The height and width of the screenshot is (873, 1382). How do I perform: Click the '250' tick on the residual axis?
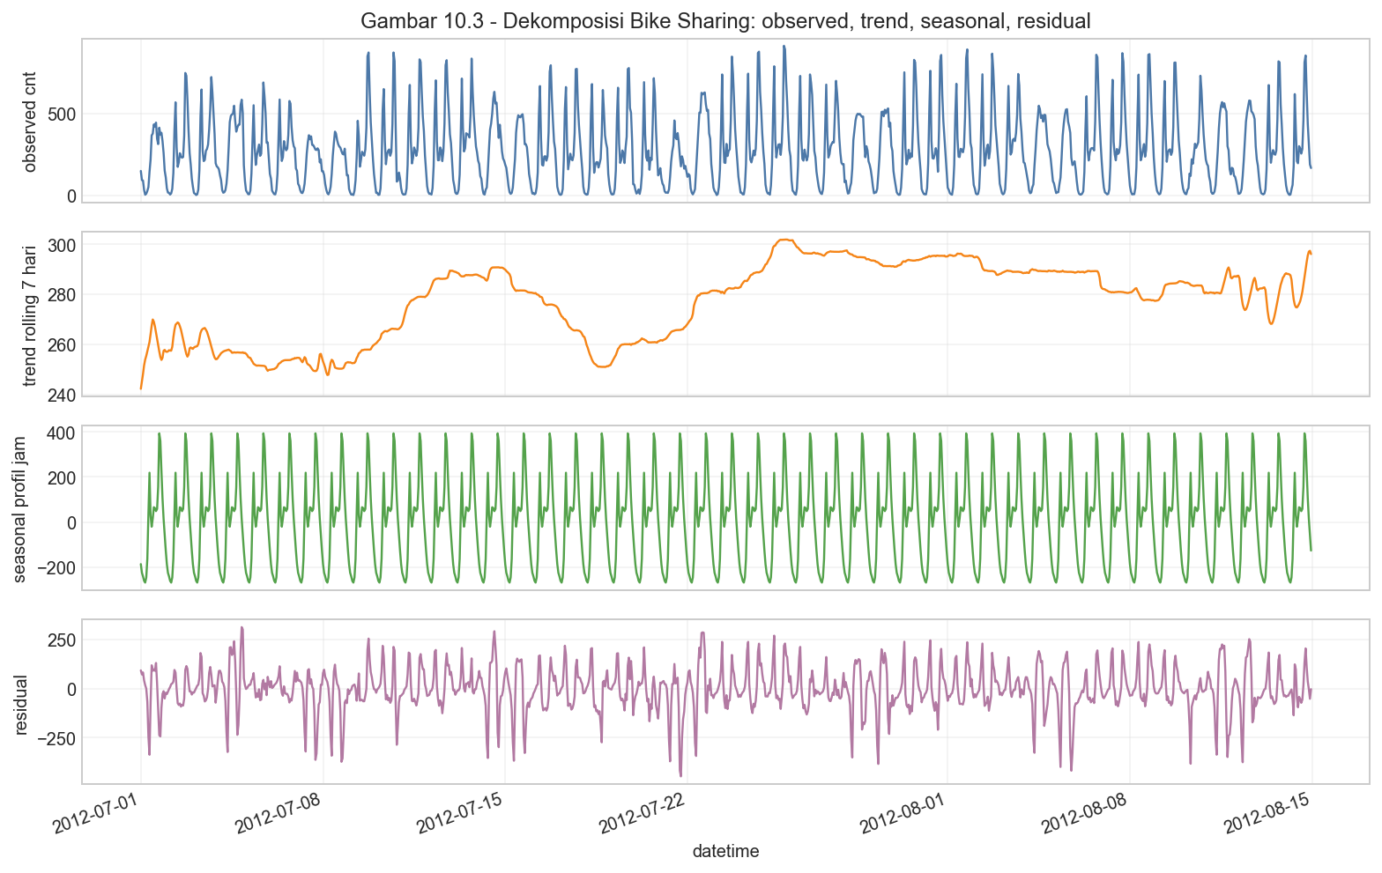click(x=60, y=639)
